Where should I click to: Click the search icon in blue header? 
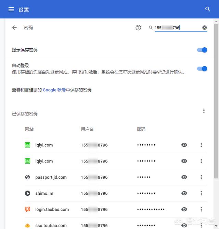point(208,9)
